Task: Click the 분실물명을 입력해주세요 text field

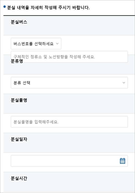Action: (x=69, y=122)
